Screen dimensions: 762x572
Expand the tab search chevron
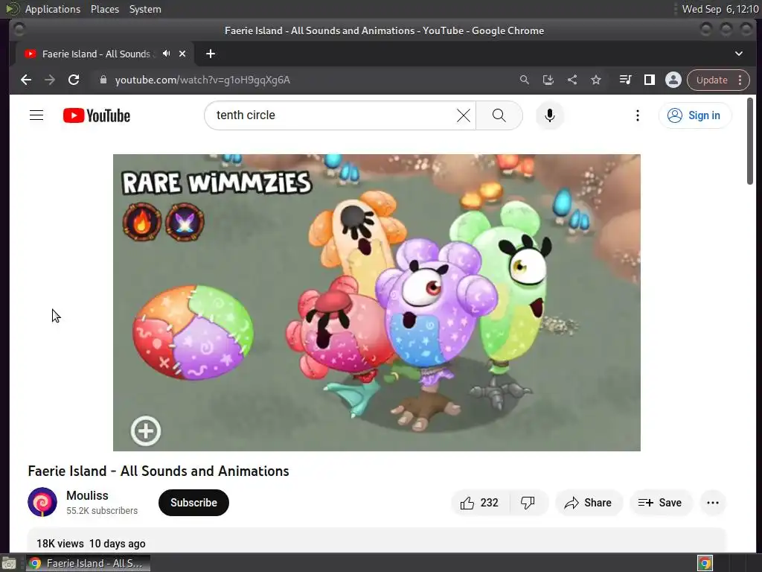pos(739,54)
